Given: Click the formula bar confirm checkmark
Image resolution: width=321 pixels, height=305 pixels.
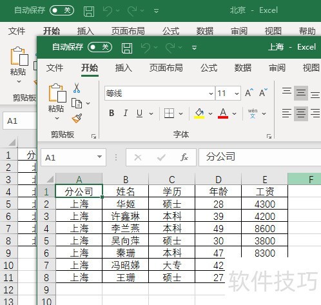Looking at the screenshot, I should [161, 157].
